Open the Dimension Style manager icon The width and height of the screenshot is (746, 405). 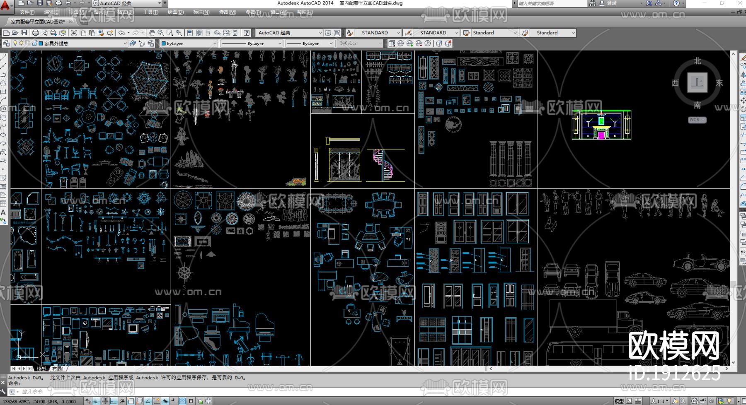tap(408, 33)
